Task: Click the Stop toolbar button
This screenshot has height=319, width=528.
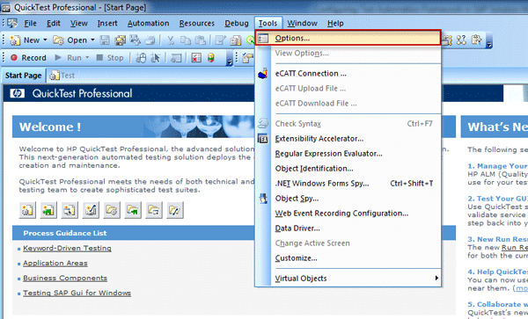Action: click(x=110, y=58)
